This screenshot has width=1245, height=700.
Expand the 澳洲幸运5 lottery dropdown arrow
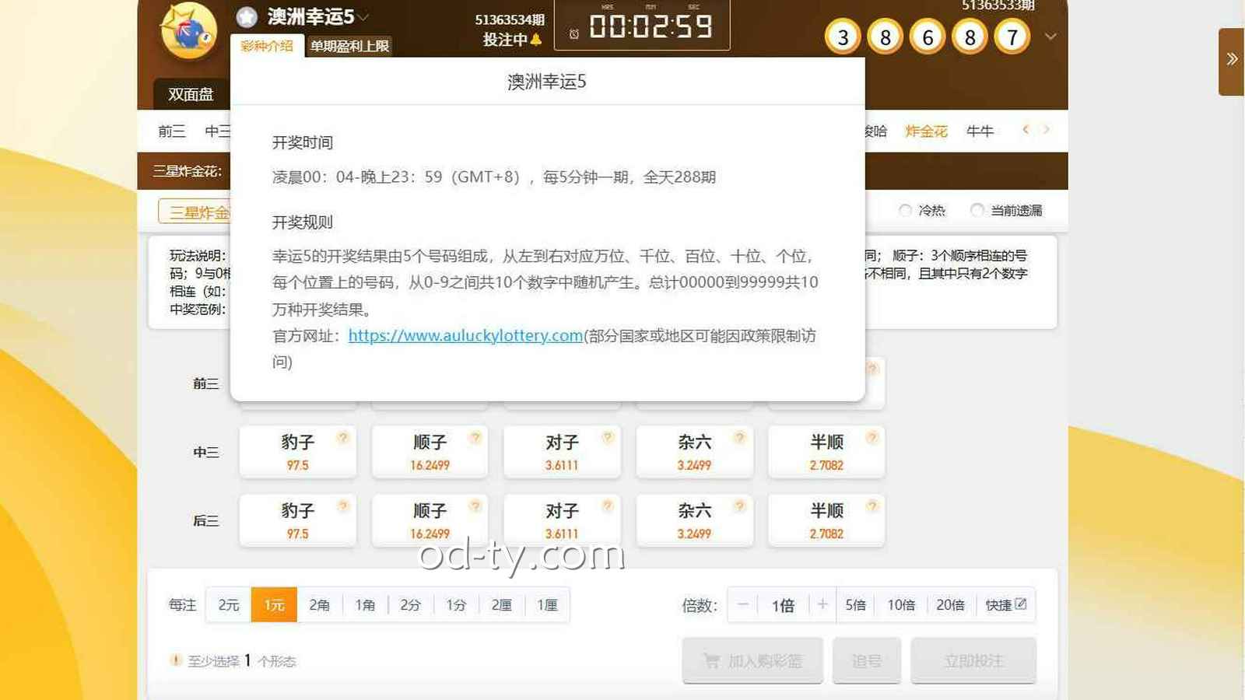click(x=363, y=17)
